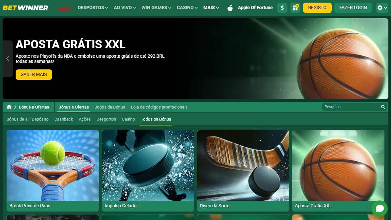This screenshot has width=391, height=220.
Task: Filter by Desportos bonuses
Action: (x=106, y=119)
